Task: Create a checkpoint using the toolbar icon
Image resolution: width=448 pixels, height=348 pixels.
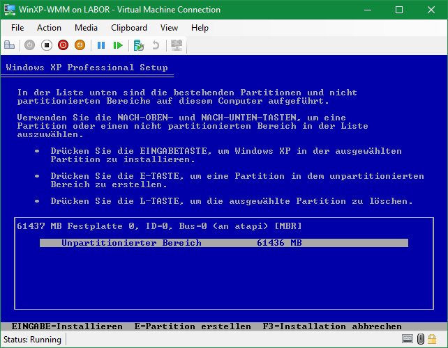Action: click(139, 45)
